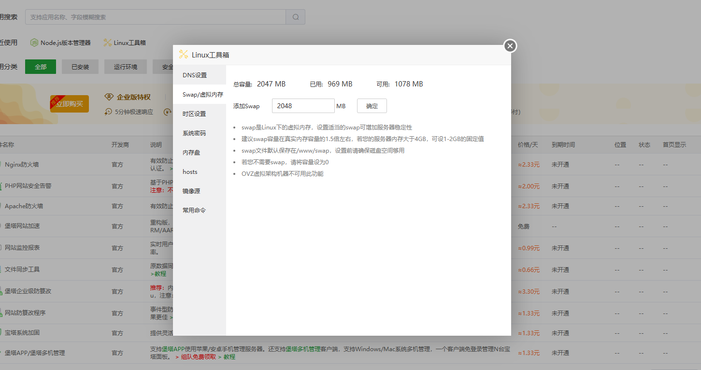701x370 pixels.
Task: Select the 全部 category filter
Action: (x=41, y=67)
